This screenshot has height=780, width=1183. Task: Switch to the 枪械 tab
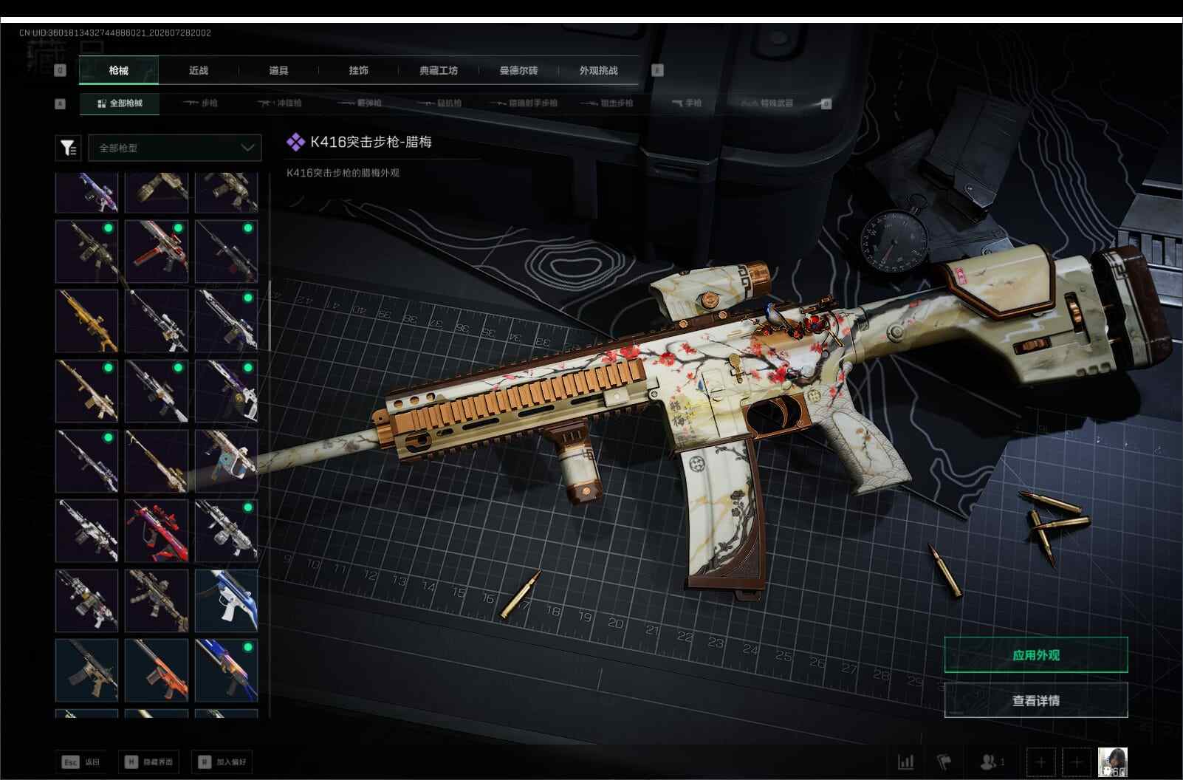118,70
